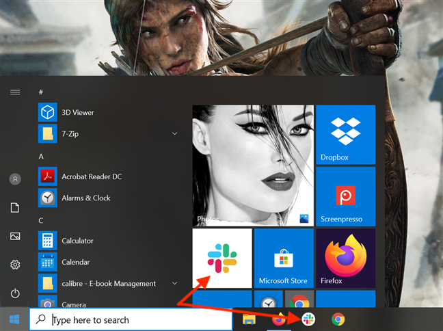Launch Acrobat Reader DC
Screen dimensions: 443x331
109,176
